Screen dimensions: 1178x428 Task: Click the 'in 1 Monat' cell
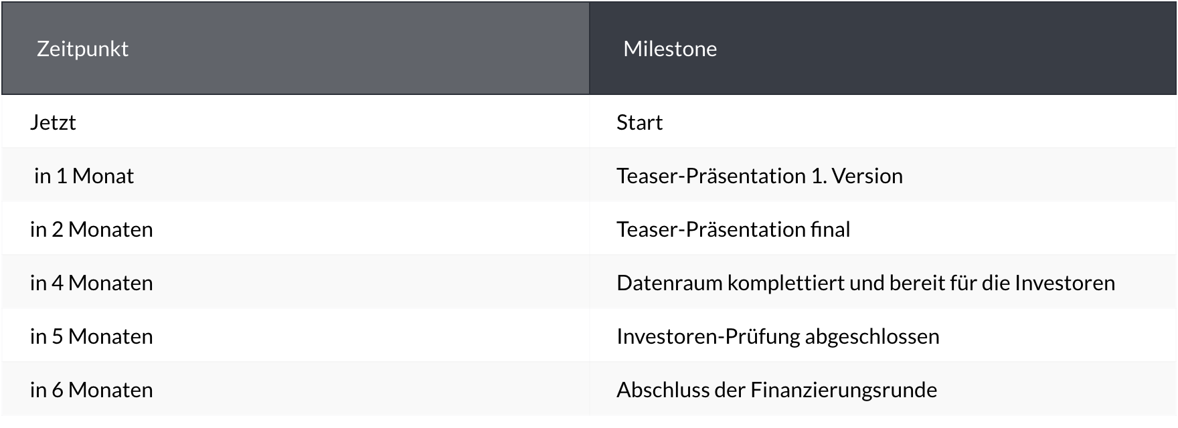(x=84, y=176)
